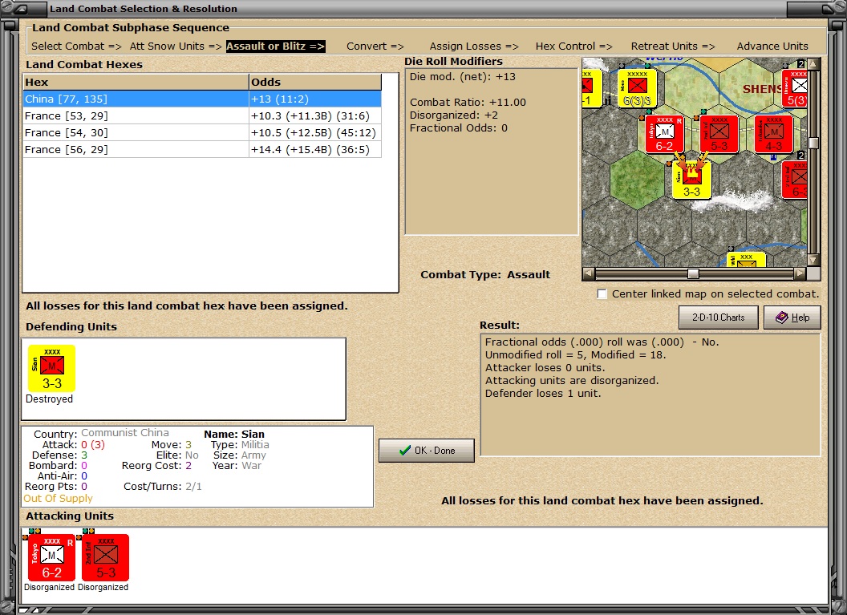Click the Advance Units subphase step
The image size is (847, 615).
pos(772,47)
